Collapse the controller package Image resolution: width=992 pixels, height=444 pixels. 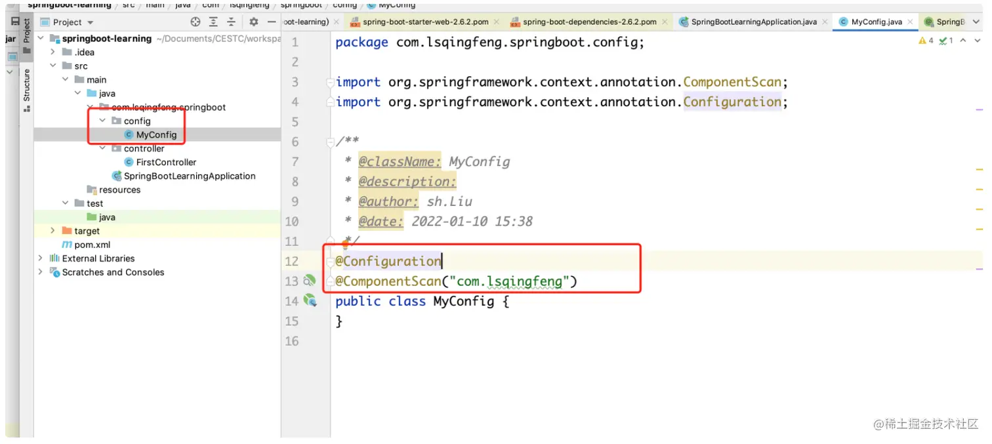coord(103,148)
